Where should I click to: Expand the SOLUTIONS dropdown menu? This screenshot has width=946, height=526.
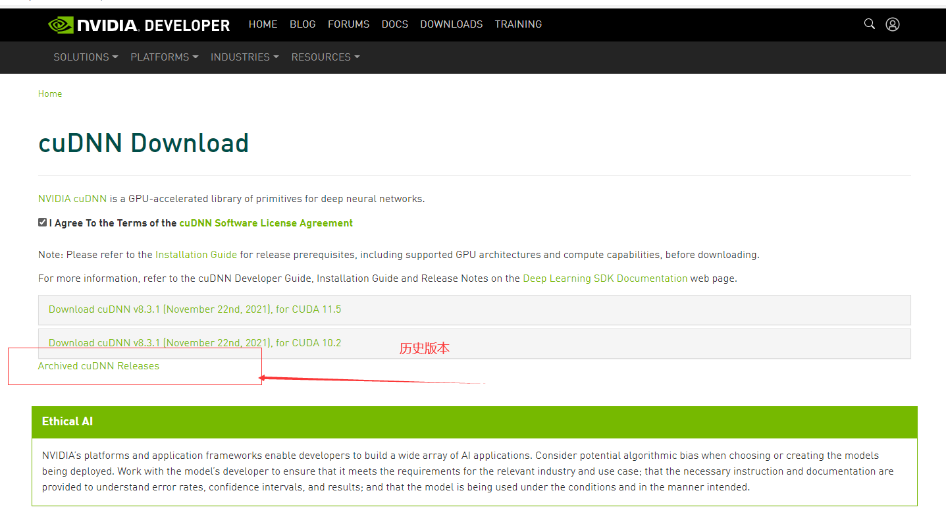[x=86, y=57]
